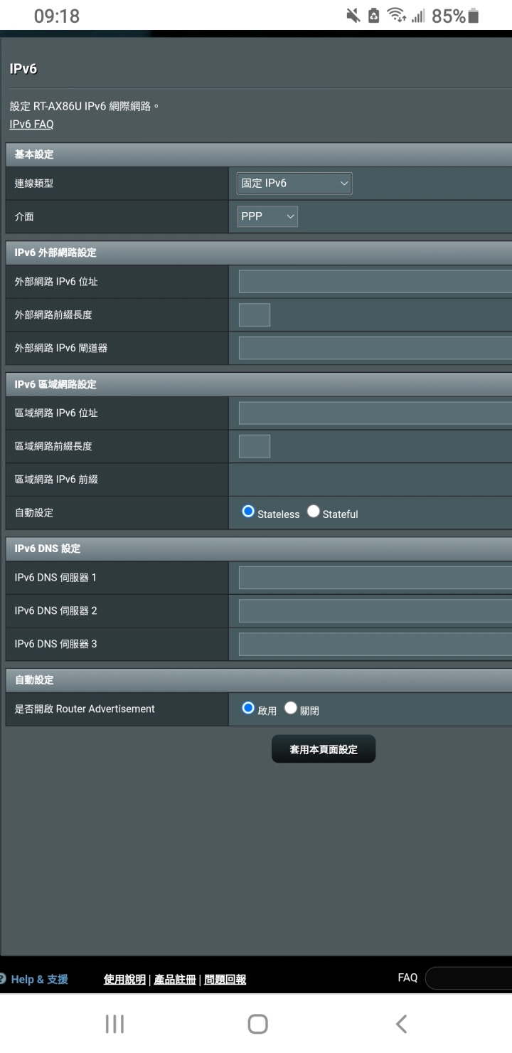
Task: Open the 產品註冊 registration link
Action: coord(175,980)
